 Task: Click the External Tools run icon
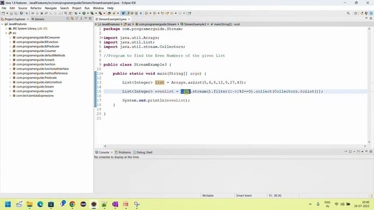click(x=100, y=13)
